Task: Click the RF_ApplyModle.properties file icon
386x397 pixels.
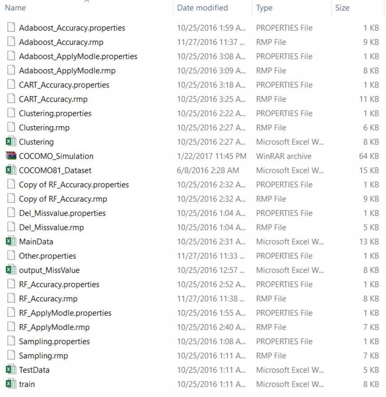Action: coord(11,312)
